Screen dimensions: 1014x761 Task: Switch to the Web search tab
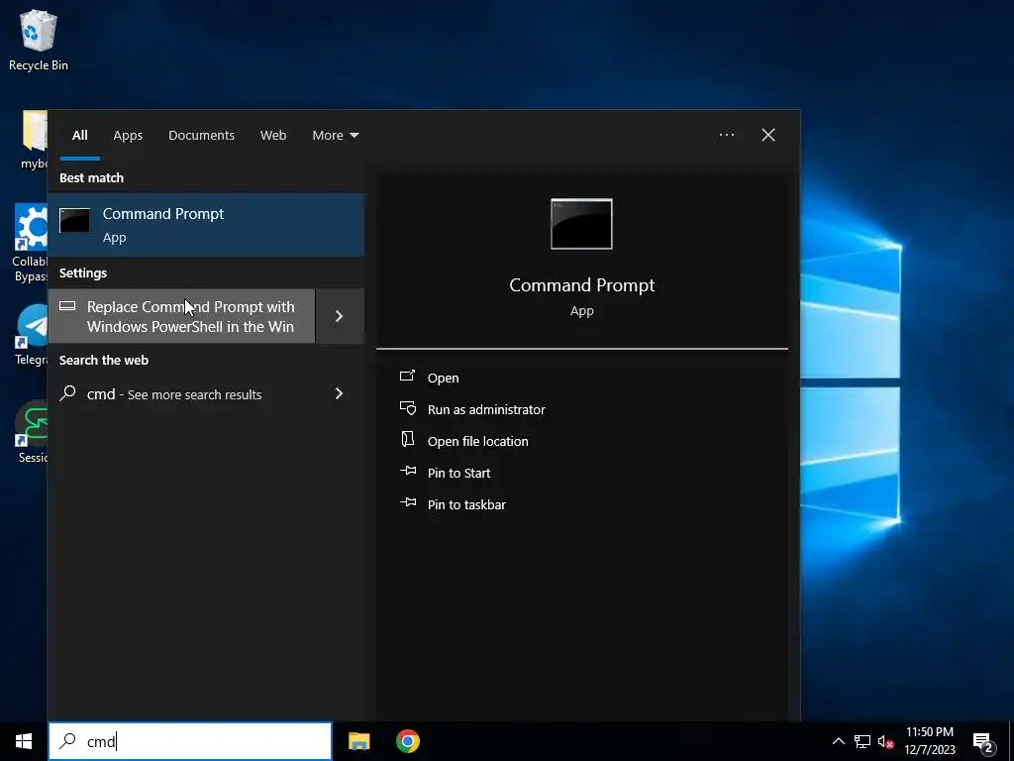pyautogui.click(x=273, y=135)
